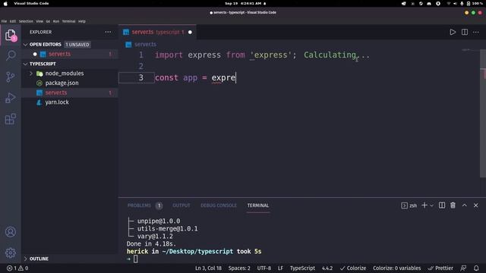Open the View menu
The width and height of the screenshot is (486, 273).
(x=39, y=21)
